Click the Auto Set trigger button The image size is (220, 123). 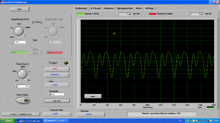(x=57, y=101)
